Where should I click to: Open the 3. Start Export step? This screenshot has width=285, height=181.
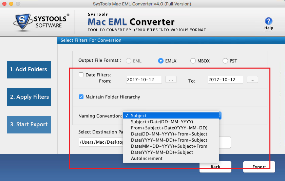coord(29,125)
